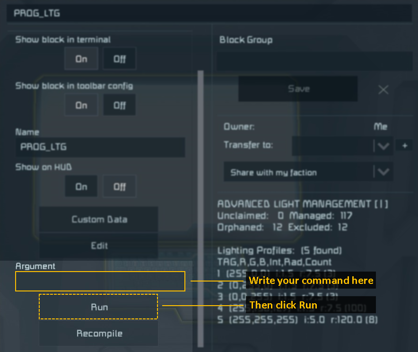418x352 pixels.
Task: Switch Show on HUD to Off
Action: (x=120, y=186)
